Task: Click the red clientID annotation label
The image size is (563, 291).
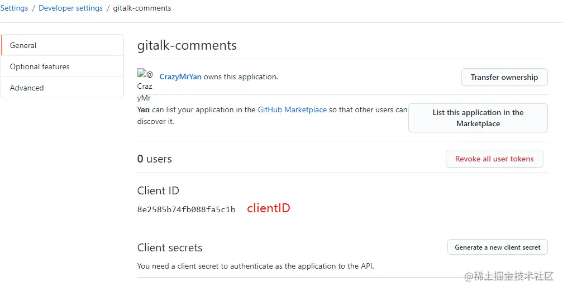Action: pyautogui.click(x=269, y=208)
